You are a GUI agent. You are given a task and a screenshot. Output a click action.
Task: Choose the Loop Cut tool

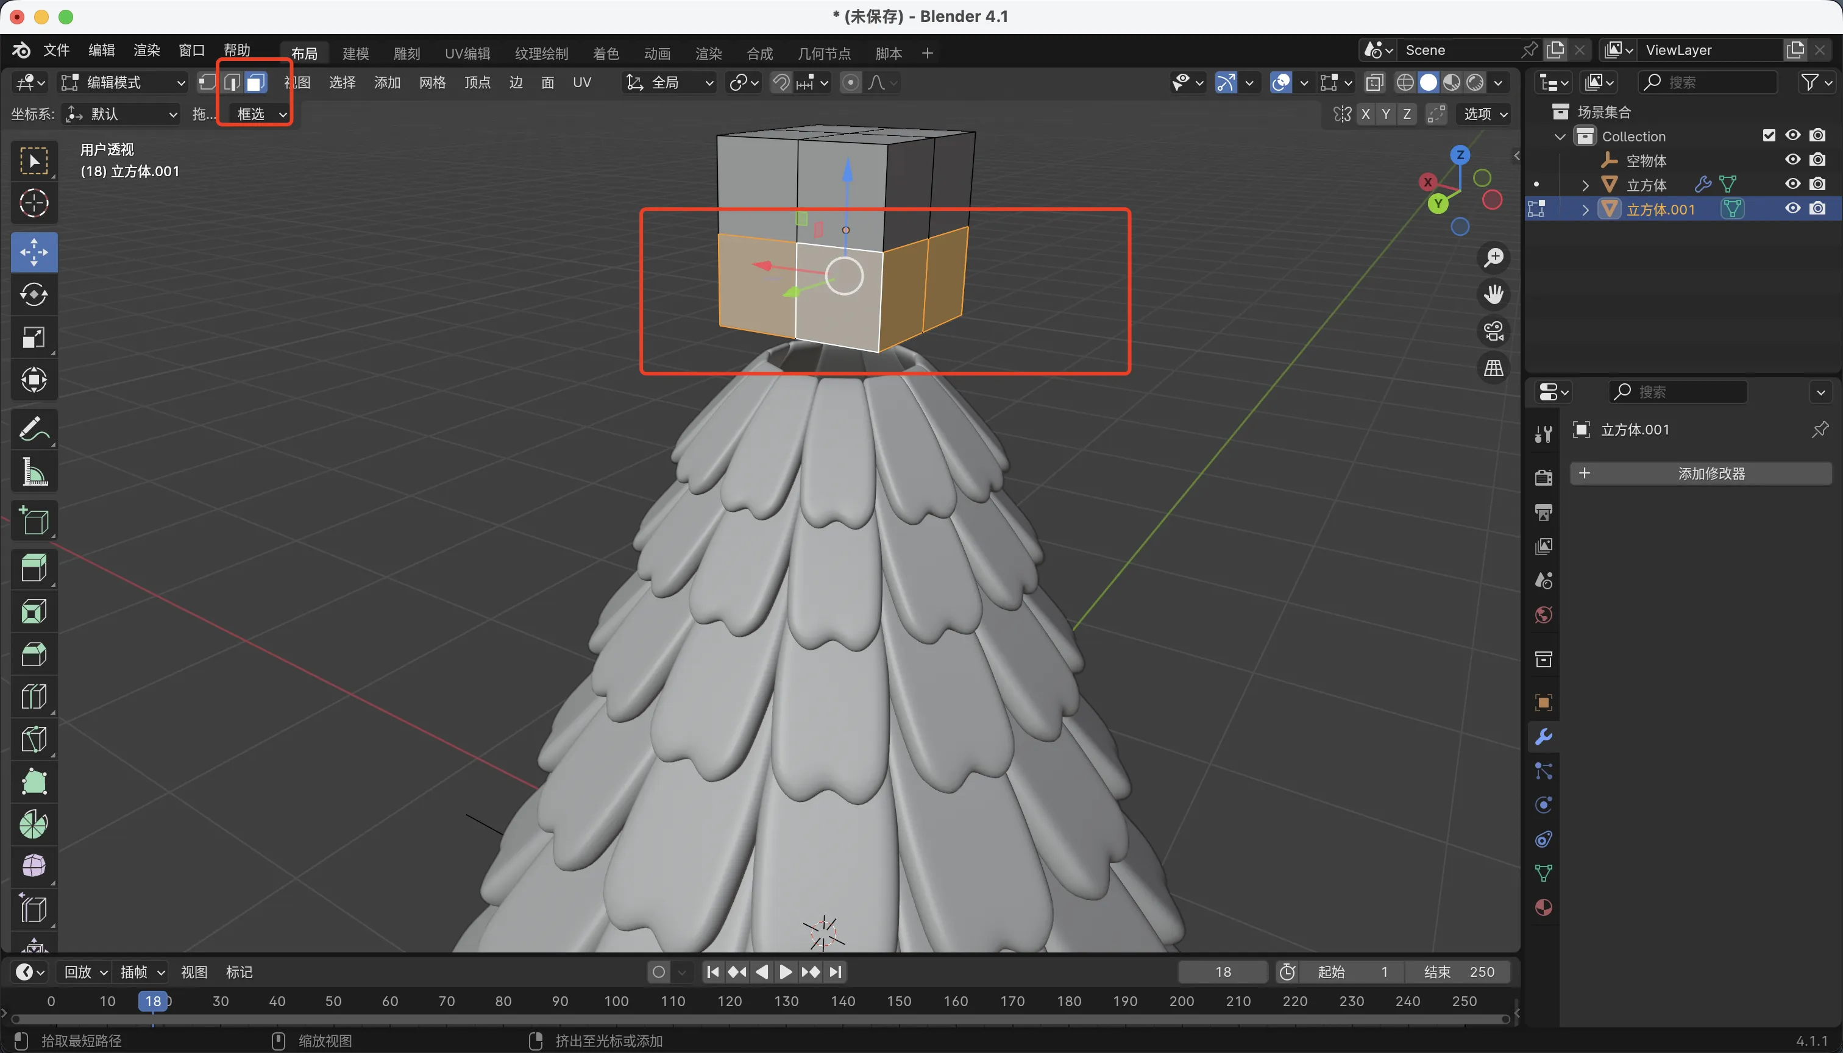click(x=34, y=697)
